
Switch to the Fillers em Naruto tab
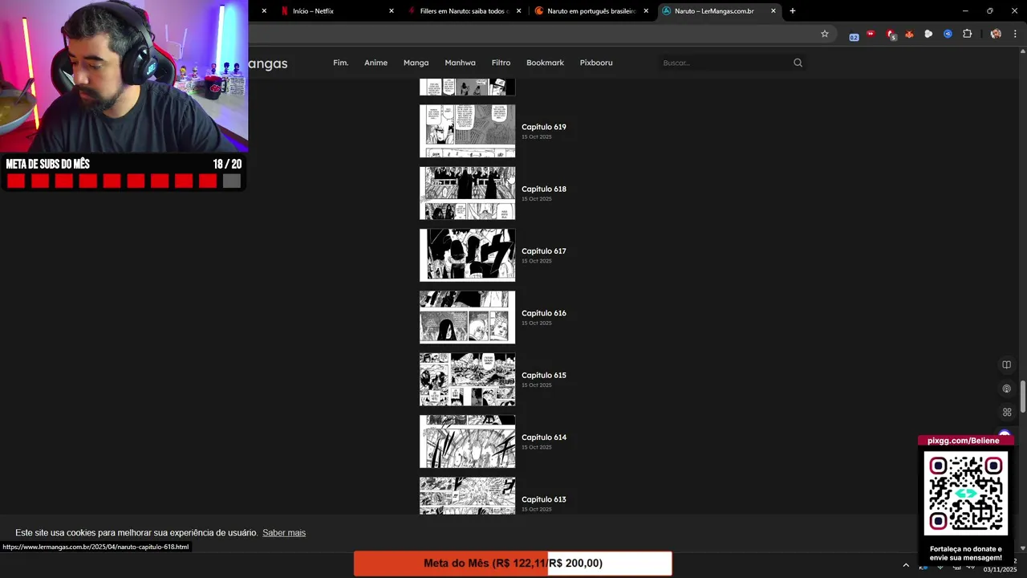(x=464, y=11)
